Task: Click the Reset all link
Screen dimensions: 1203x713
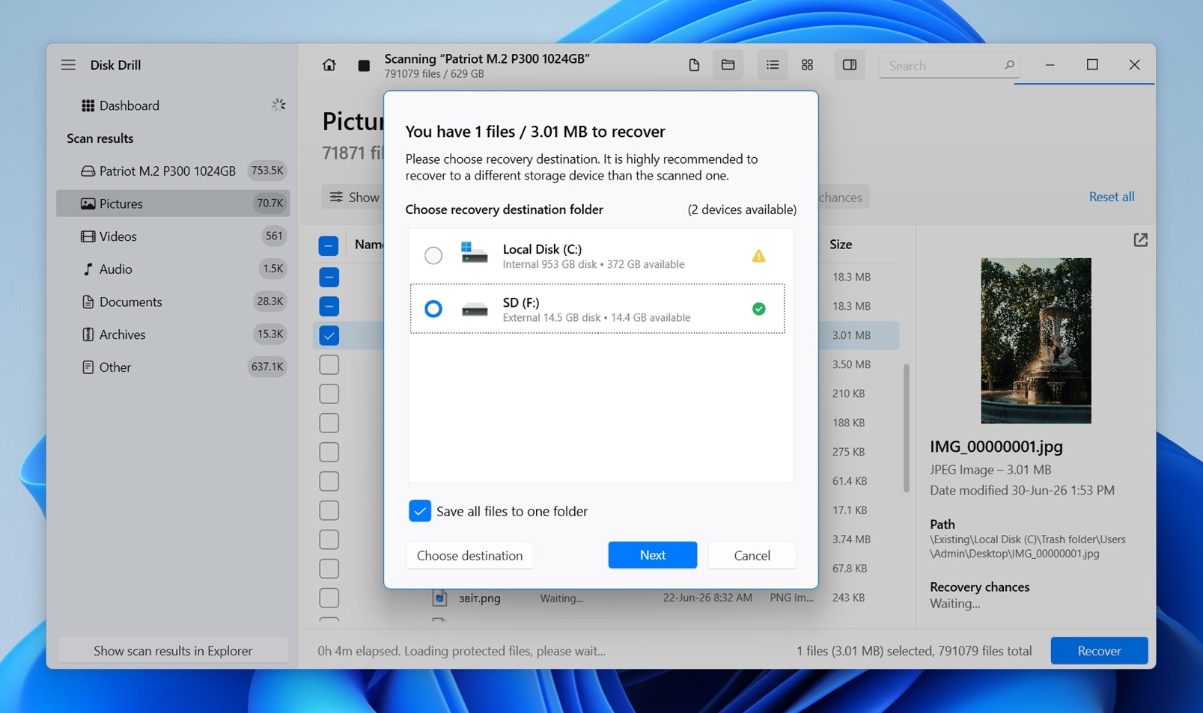Action: pyautogui.click(x=1111, y=197)
